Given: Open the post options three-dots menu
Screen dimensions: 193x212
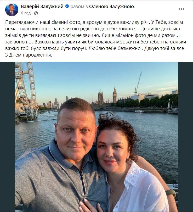Looking at the screenshot, I should pyautogui.click(x=181, y=9).
